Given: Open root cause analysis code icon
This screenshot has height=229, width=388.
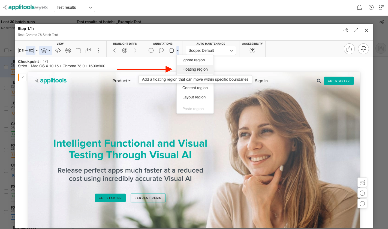Looking at the screenshot, I should click(58, 50).
